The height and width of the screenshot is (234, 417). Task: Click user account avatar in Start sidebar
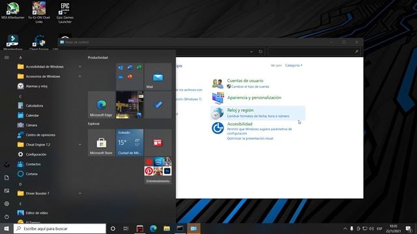(x=7, y=164)
